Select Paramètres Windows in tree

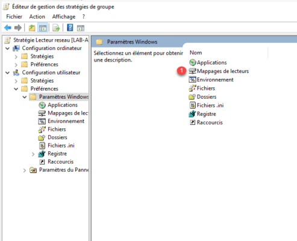tap(64, 97)
